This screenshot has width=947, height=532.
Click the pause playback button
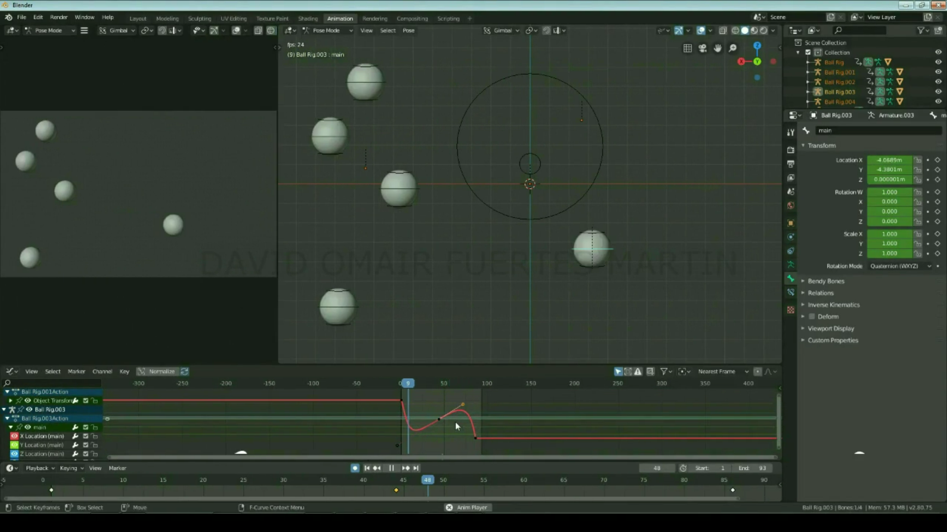(391, 468)
